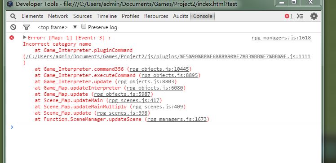Click 'at Function.SceneManager.updateScene' stack text
This screenshot has width=336, height=163.
pos(88,119)
